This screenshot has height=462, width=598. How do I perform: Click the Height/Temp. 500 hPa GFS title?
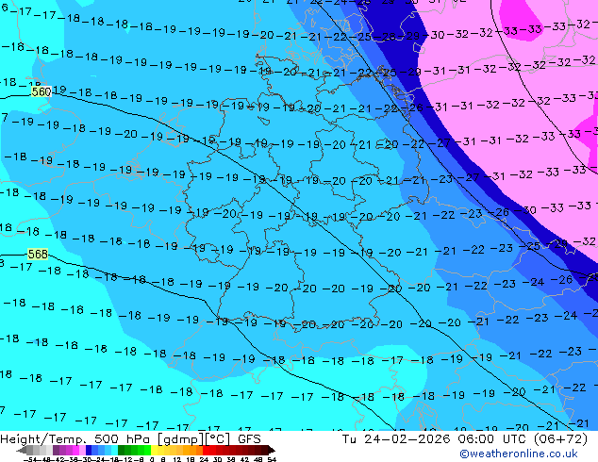pyautogui.click(x=130, y=439)
